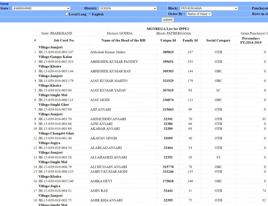Click unique id 32386
Image resolution: width=268 pixels, height=206 pixels.
[x=168, y=124]
